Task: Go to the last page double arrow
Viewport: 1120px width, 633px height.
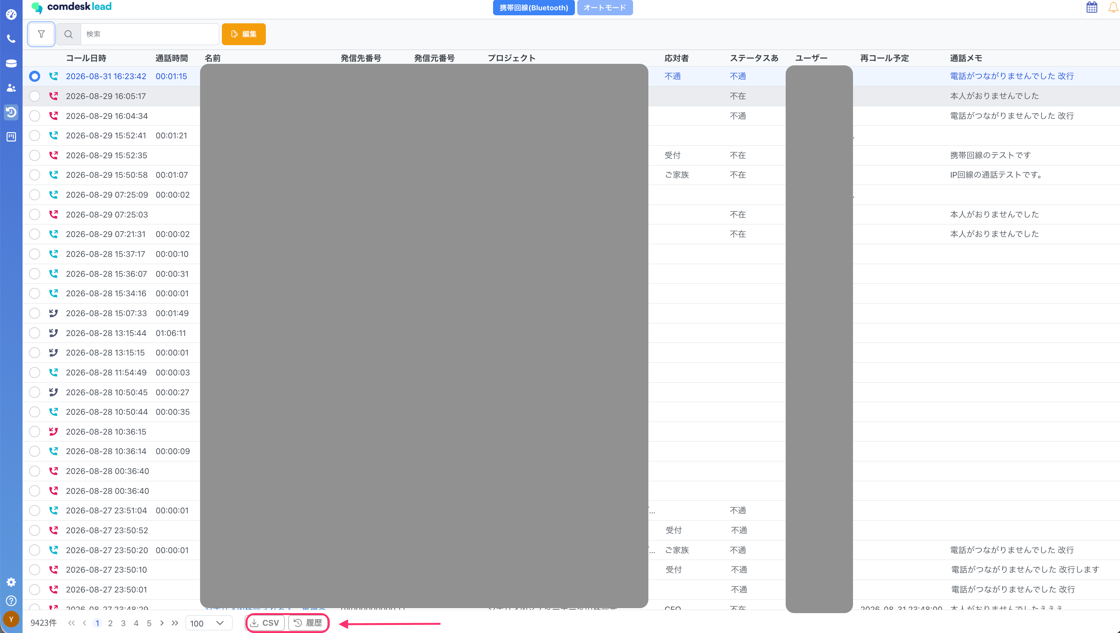Action: [175, 623]
